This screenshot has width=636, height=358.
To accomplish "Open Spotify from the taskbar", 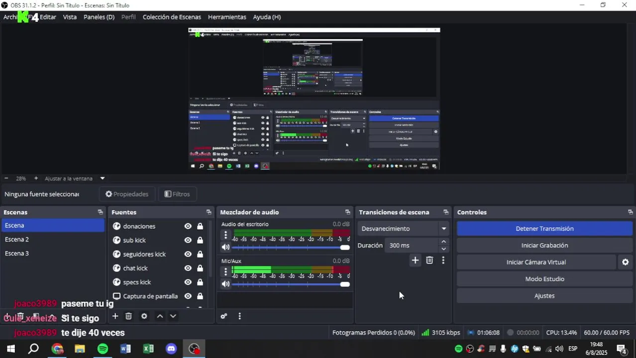I will coord(103,349).
